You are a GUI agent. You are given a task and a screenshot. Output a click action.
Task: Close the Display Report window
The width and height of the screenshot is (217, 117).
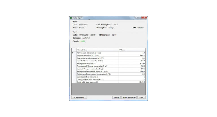(144, 17)
